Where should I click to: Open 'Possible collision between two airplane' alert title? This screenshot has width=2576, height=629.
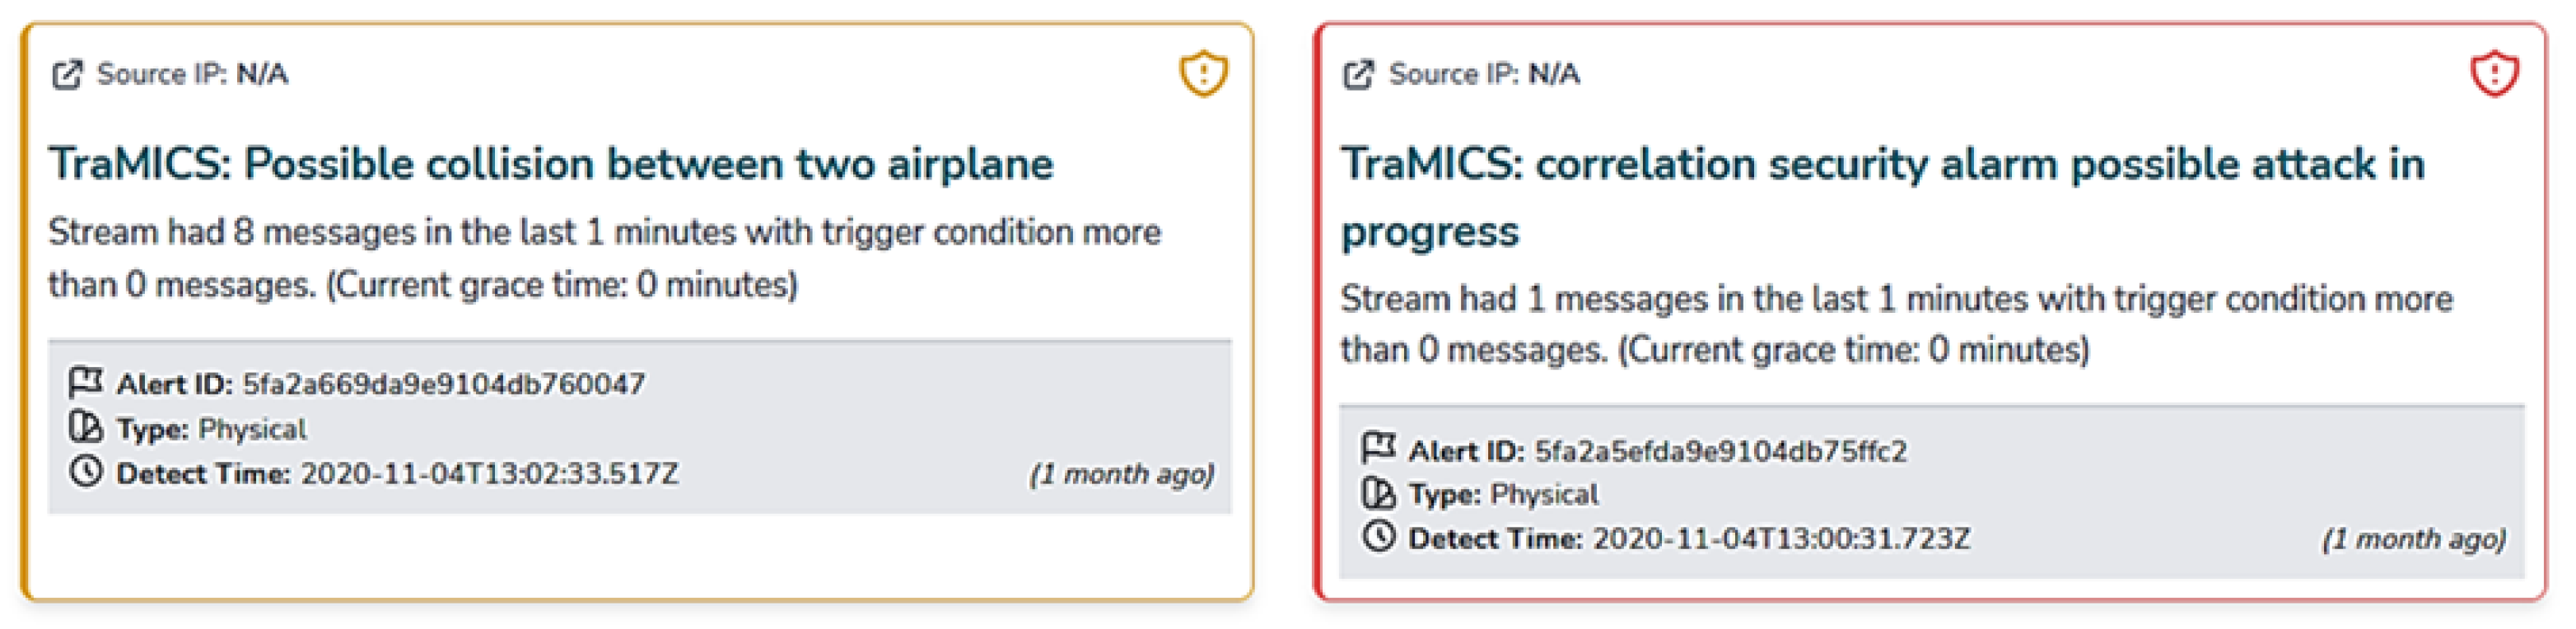coord(551,164)
